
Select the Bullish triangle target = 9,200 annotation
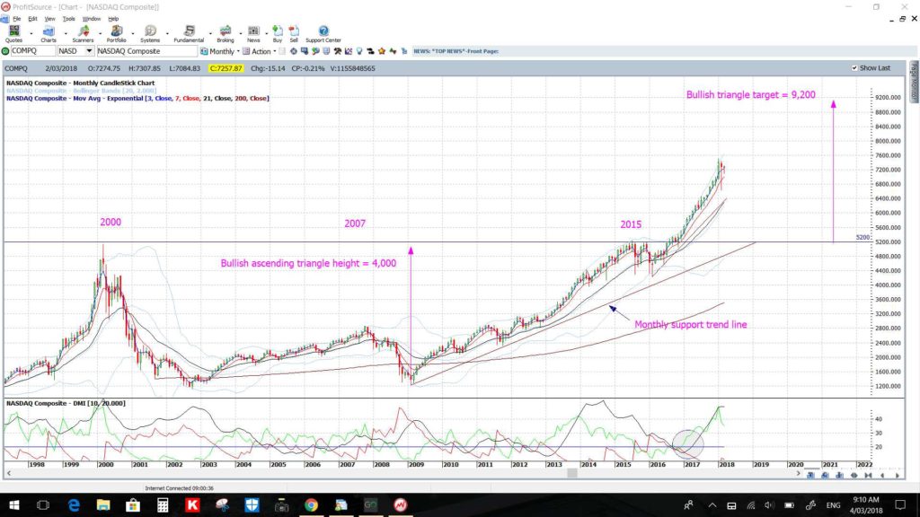pyautogui.click(x=750, y=95)
